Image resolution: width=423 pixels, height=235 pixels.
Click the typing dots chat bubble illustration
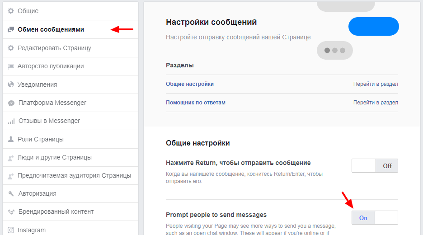click(335, 51)
